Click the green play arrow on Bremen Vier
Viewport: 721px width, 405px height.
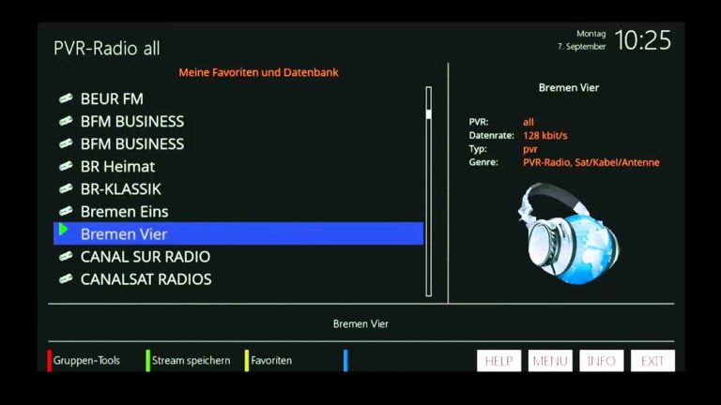[63, 230]
